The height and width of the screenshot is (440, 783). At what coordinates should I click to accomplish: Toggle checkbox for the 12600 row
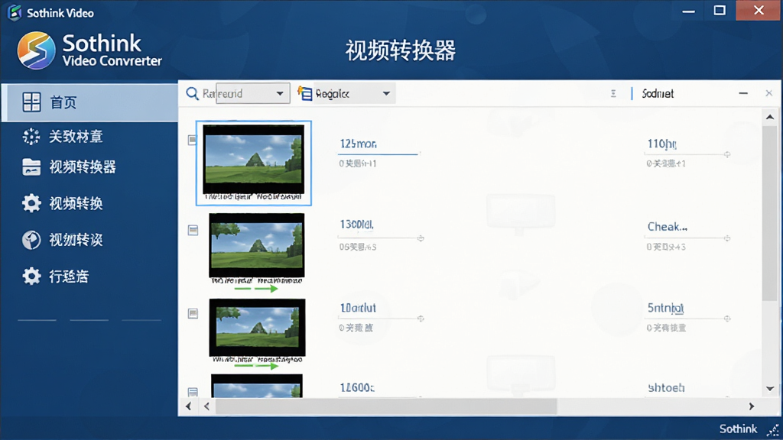(x=193, y=392)
